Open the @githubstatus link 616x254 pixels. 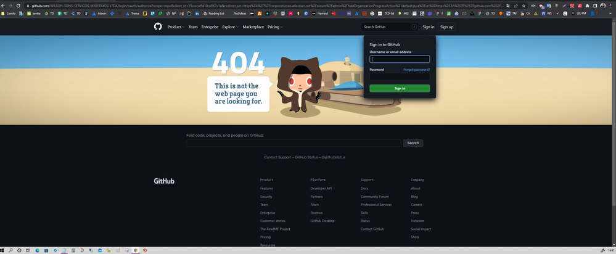pos(333,157)
